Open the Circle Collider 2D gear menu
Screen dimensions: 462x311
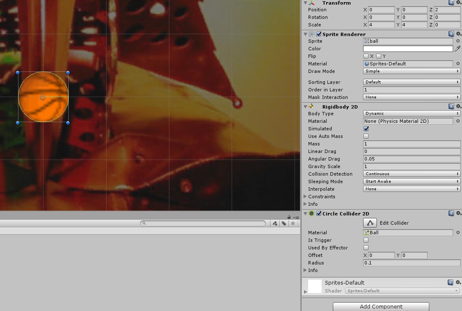tap(458, 213)
